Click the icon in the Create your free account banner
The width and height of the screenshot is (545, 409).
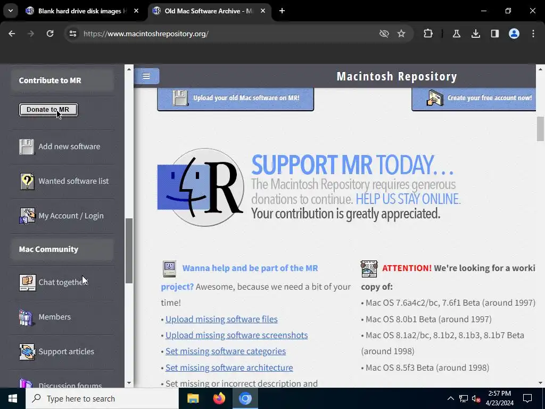pos(435,98)
